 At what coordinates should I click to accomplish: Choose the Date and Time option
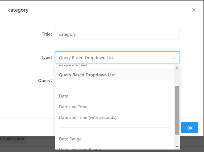coord(115,107)
